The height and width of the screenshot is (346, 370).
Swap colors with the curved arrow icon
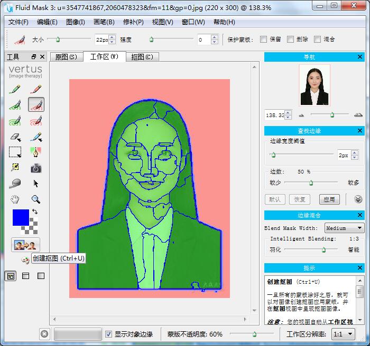pyautogui.click(x=35, y=212)
